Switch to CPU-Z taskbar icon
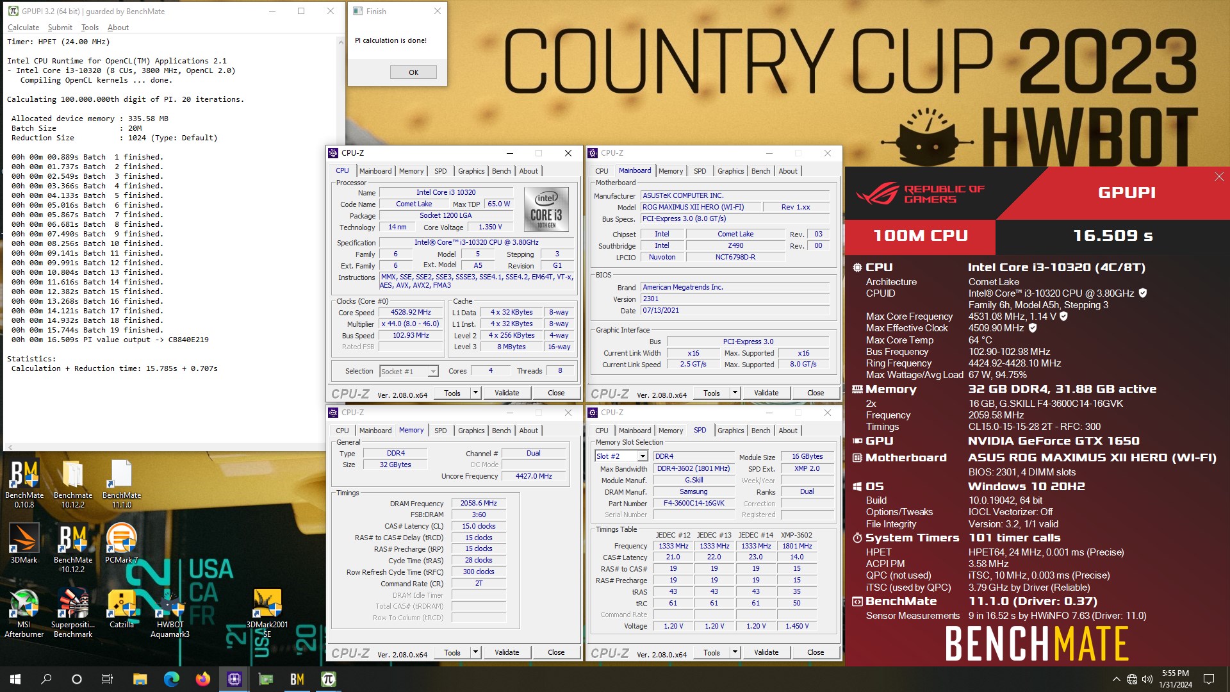This screenshot has height=692, width=1230. (x=234, y=679)
